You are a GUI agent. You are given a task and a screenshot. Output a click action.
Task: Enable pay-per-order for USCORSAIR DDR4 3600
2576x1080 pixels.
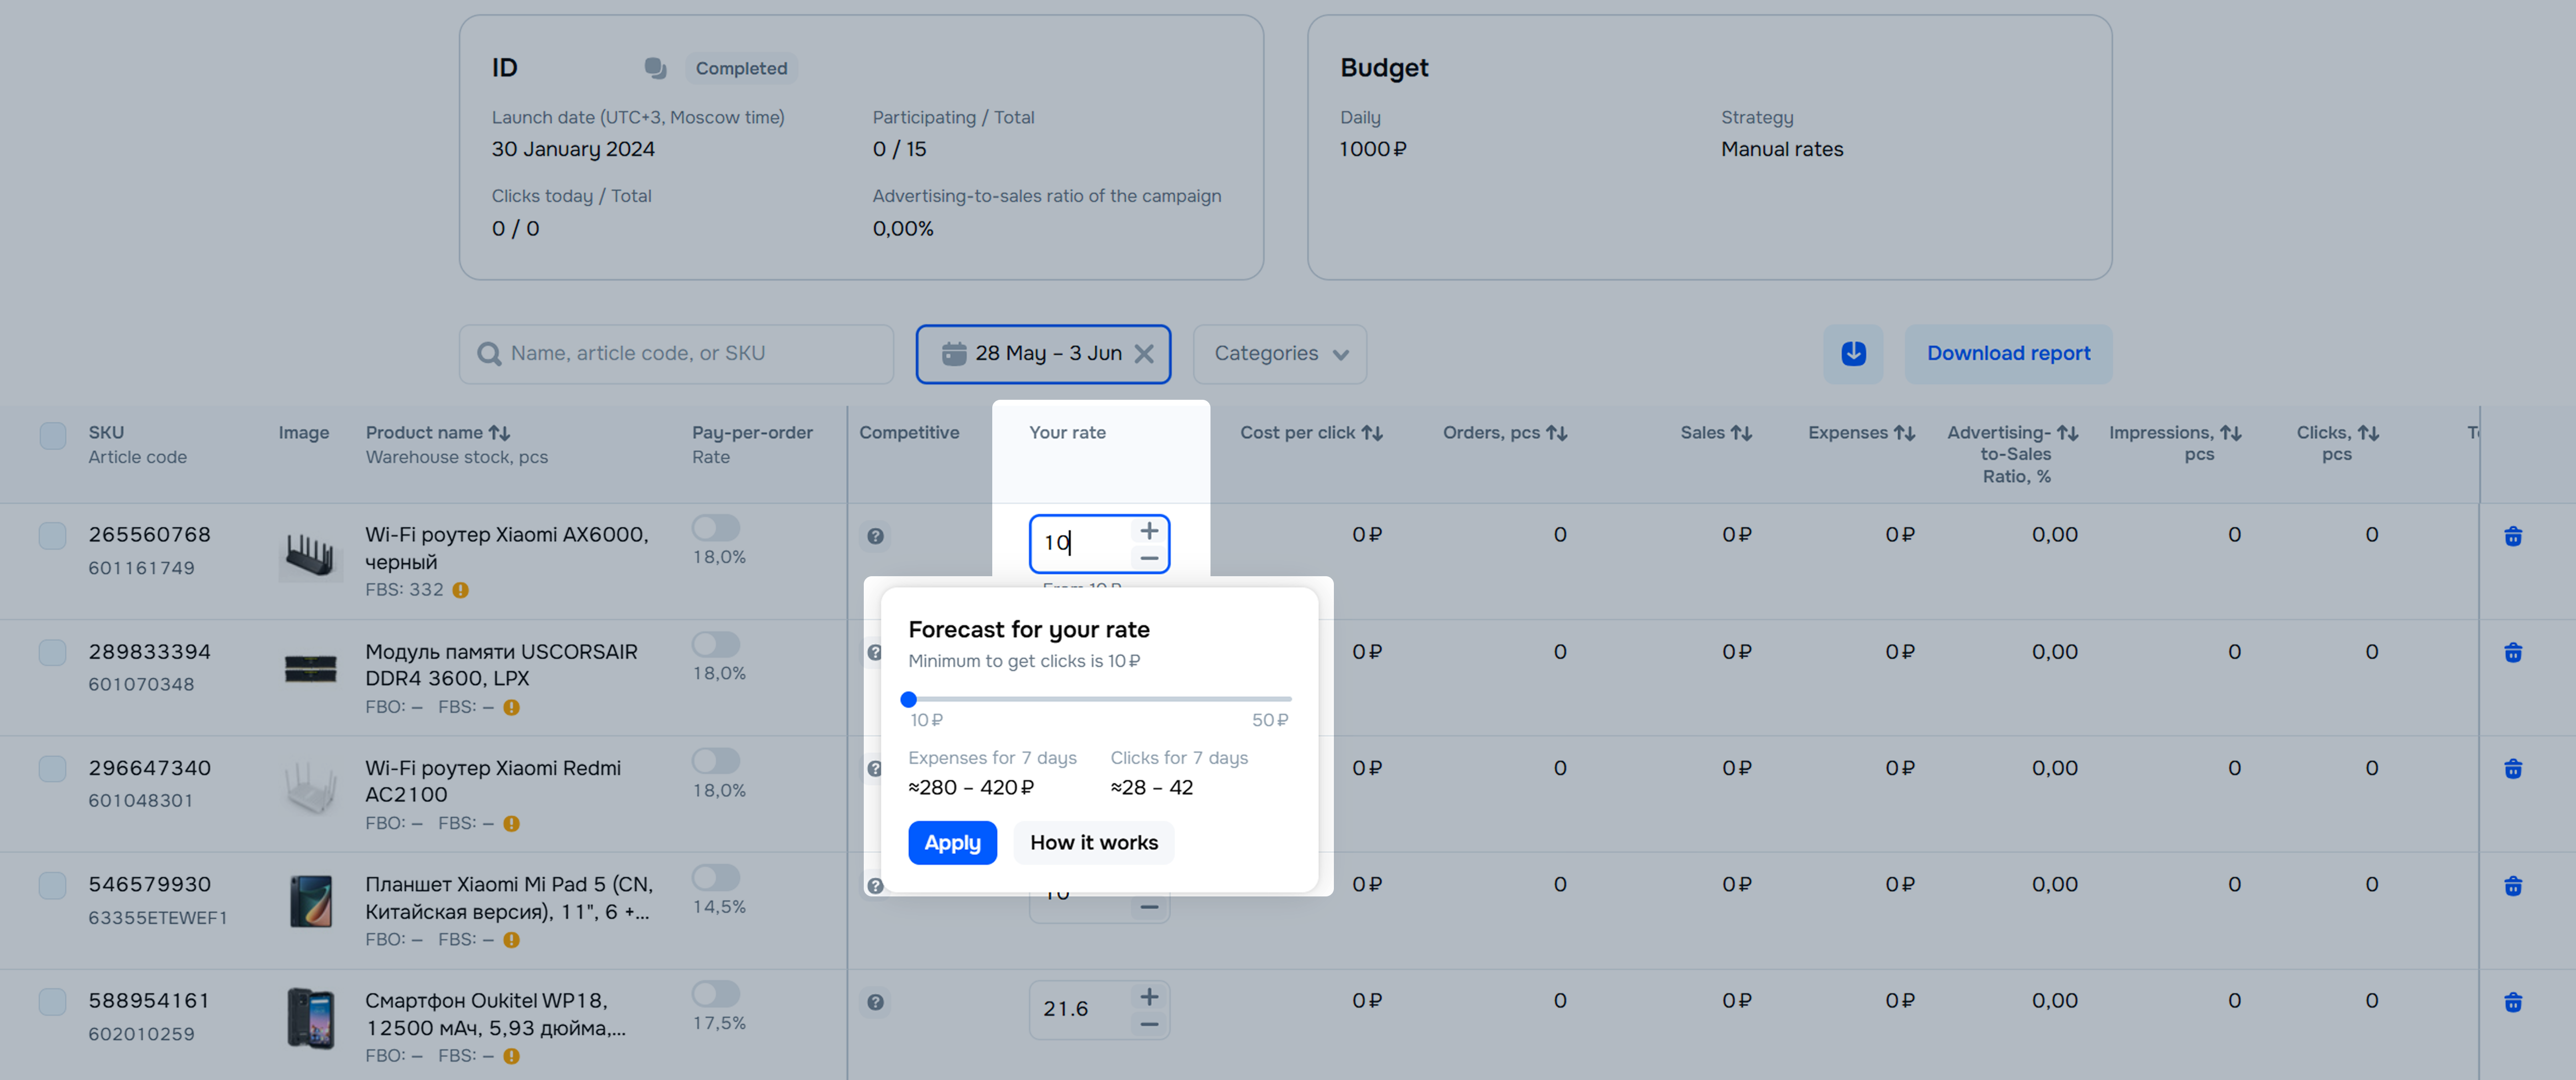pyautogui.click(x=716, y=644)
